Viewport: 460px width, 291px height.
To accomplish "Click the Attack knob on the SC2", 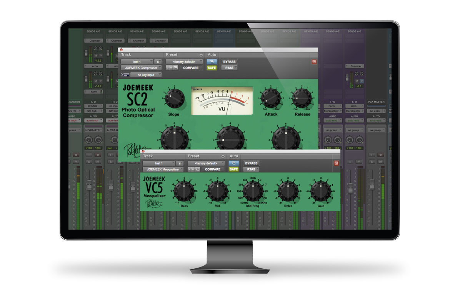I will pyautogui.click(x=271, y=98).
